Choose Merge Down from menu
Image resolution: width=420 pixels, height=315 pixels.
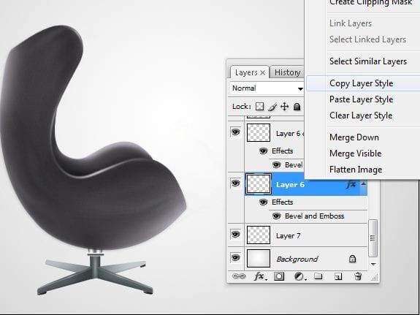tap(354, 137)
